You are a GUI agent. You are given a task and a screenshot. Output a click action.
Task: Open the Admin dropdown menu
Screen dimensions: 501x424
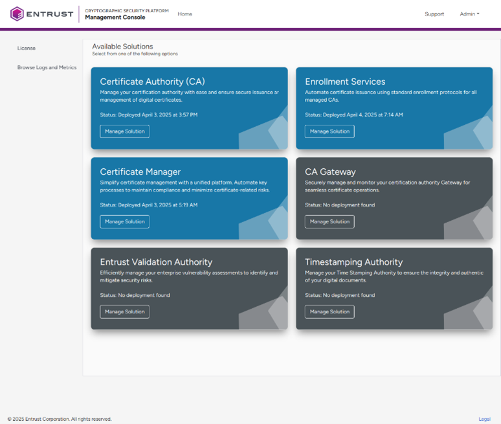pyautogui.click(x=469, y=14)
